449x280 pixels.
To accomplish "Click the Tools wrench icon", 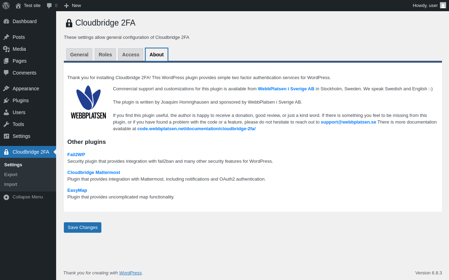I will 6,124.
